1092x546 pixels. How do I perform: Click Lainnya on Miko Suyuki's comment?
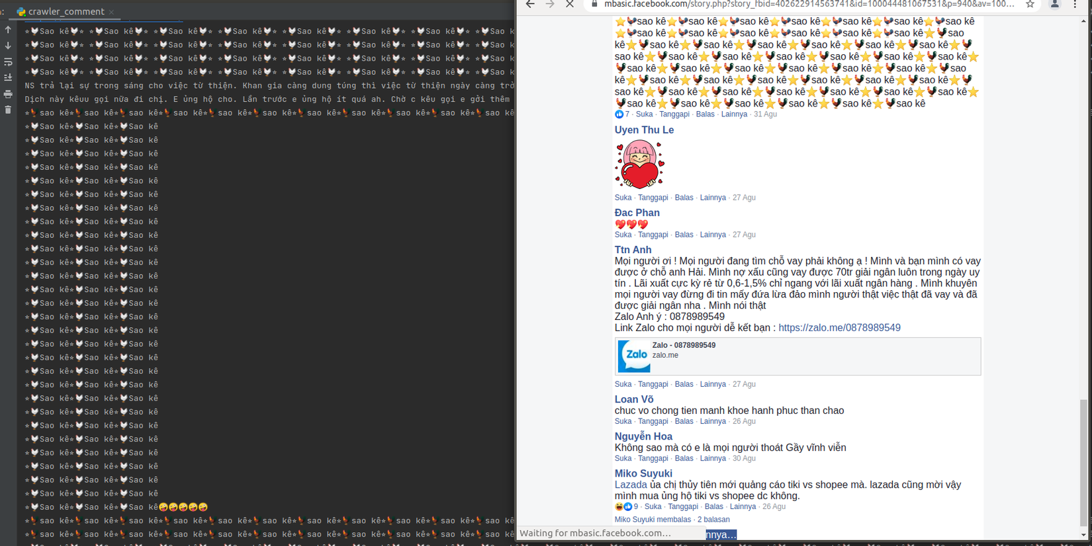coord(743,507)
